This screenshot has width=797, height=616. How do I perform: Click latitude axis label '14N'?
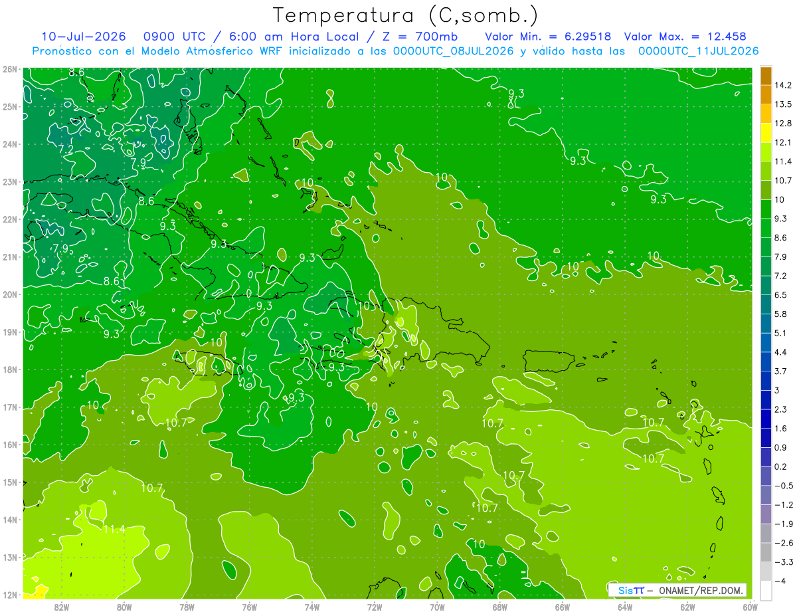point(9,520)
